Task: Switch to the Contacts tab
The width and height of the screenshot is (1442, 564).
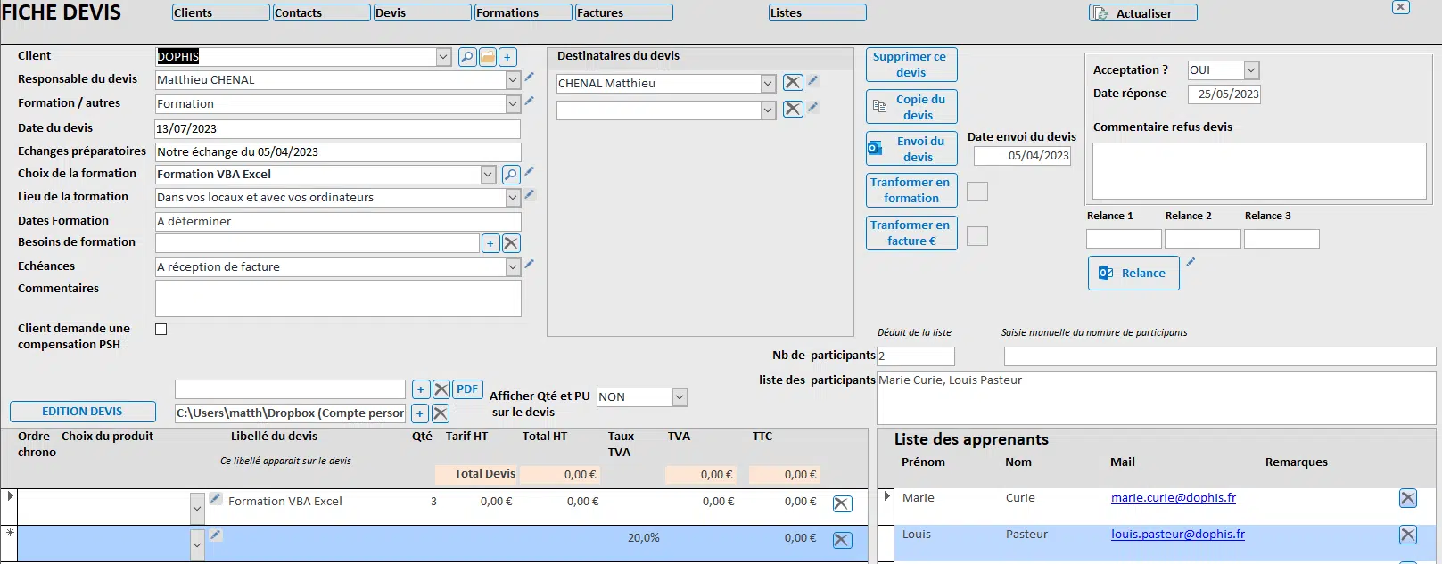Action: pyautogui.click(x=321, y=12)
